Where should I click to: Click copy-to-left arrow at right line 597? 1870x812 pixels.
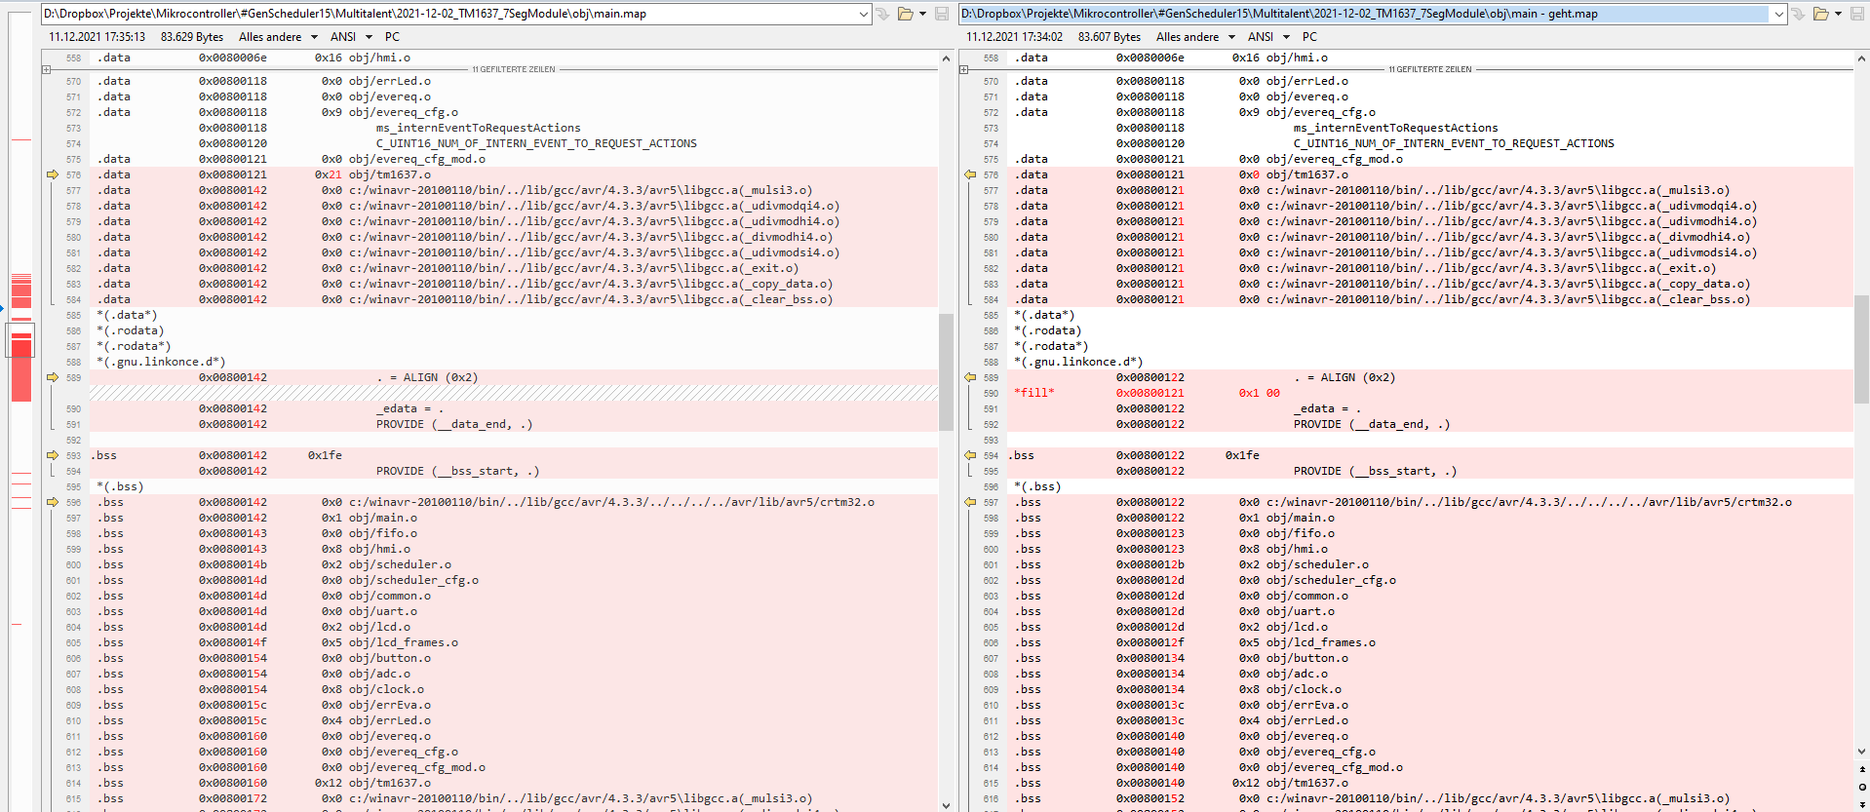click(x=970, y=502)
